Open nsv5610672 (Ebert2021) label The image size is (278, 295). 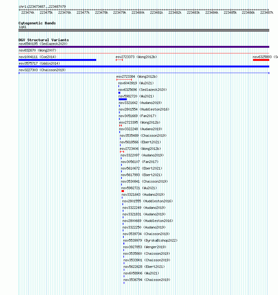tap(141, 169)
